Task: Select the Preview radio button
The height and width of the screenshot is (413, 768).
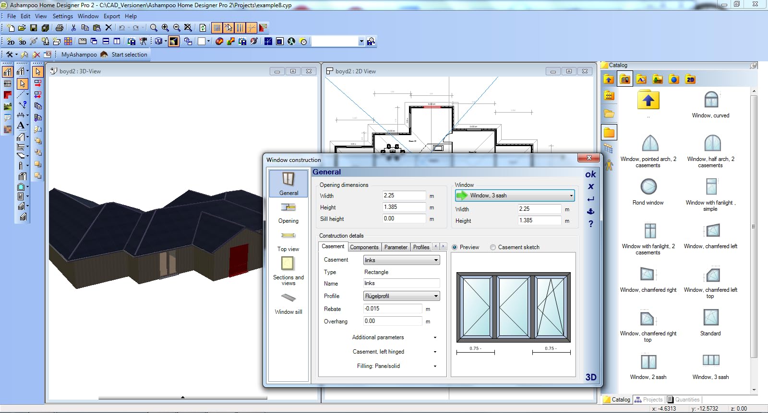Action: (x=455, y=247)
